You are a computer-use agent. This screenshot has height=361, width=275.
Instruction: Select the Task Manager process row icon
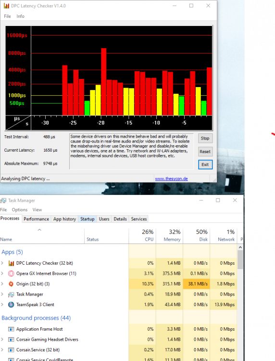[11, 295]
